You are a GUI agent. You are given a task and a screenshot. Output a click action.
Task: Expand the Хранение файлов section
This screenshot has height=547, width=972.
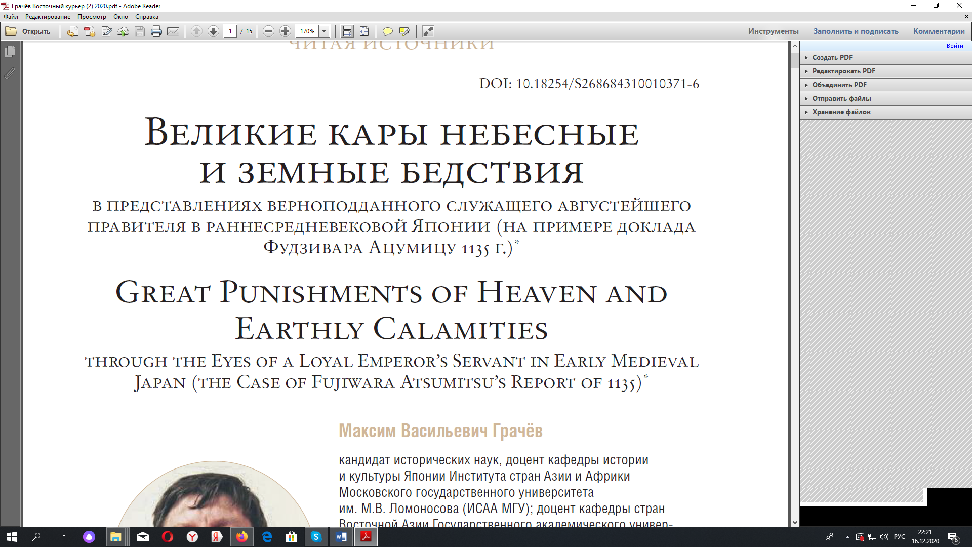click(x=885, y=112)
